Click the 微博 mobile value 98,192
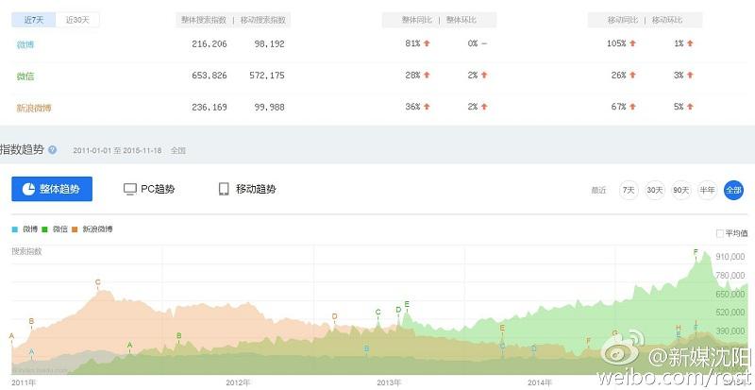 [269, 43]
